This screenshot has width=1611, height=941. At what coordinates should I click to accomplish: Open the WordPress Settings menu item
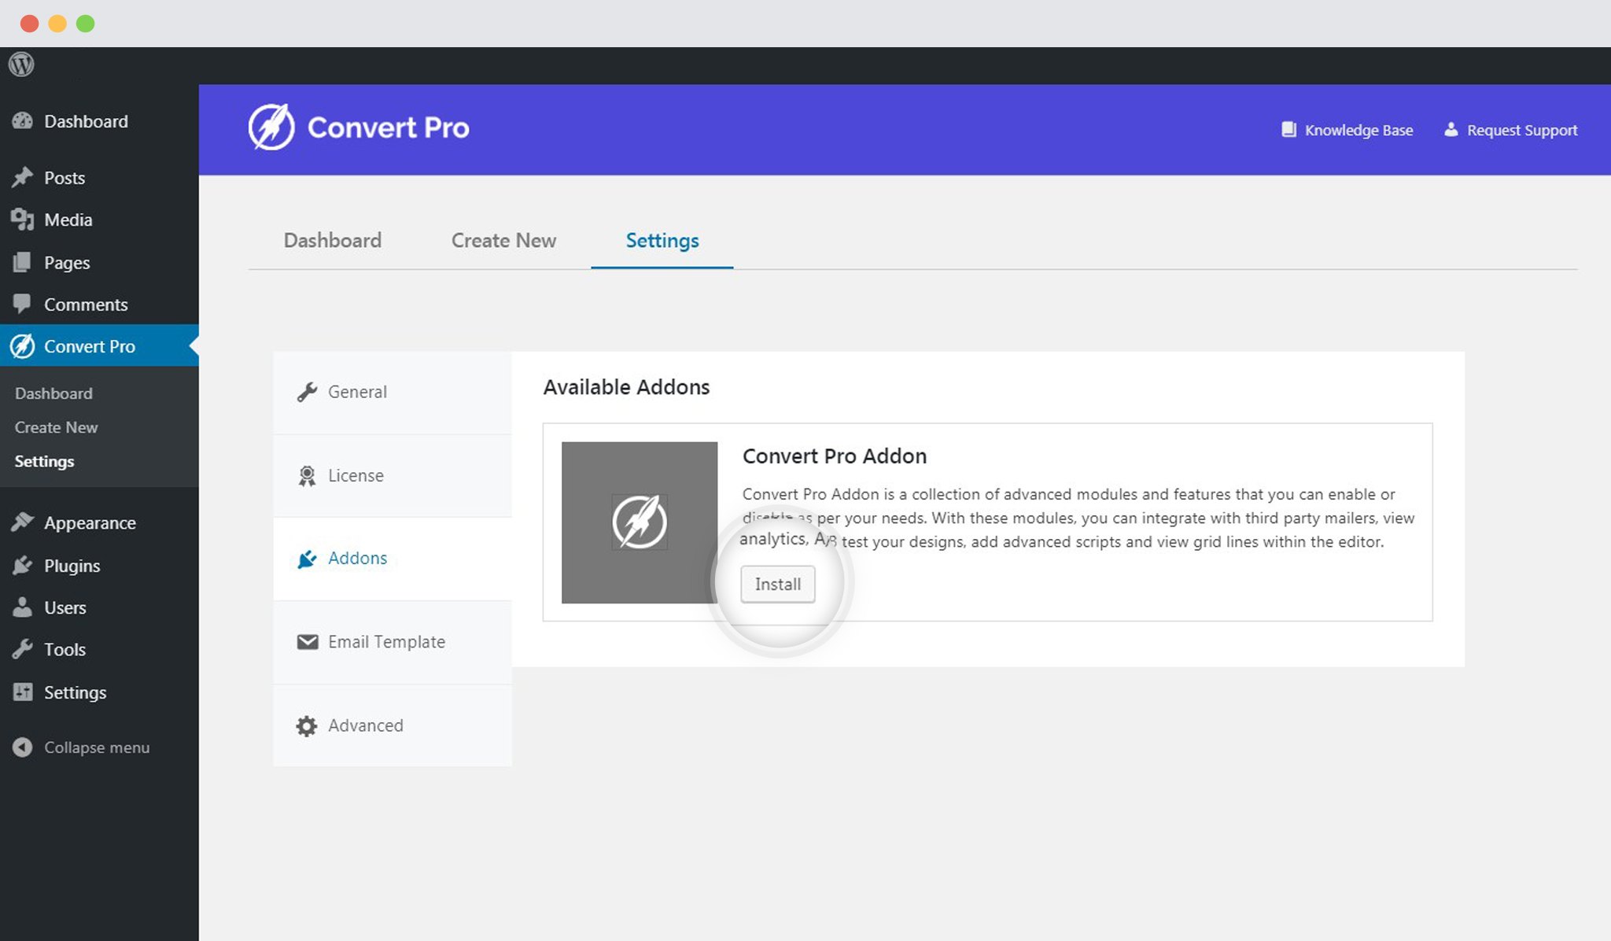coord(99,692)
